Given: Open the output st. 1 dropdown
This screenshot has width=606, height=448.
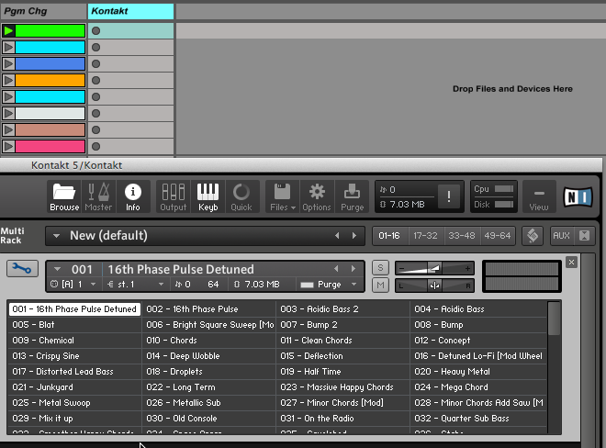Looking at the screenshot, I should (x=135, y=285).
